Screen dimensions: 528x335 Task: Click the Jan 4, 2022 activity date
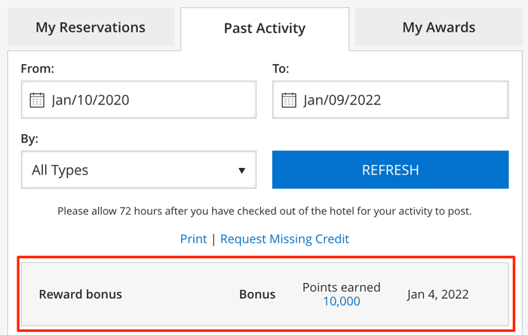point(437,294)
